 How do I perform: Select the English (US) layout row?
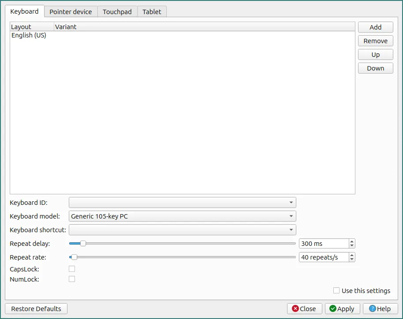click(x=183, y=35)
